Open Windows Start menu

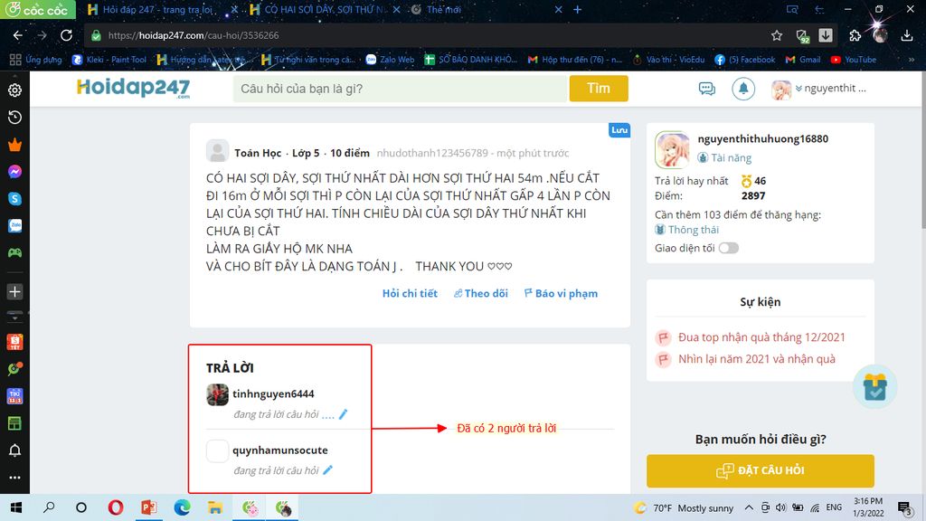point(16,507)
